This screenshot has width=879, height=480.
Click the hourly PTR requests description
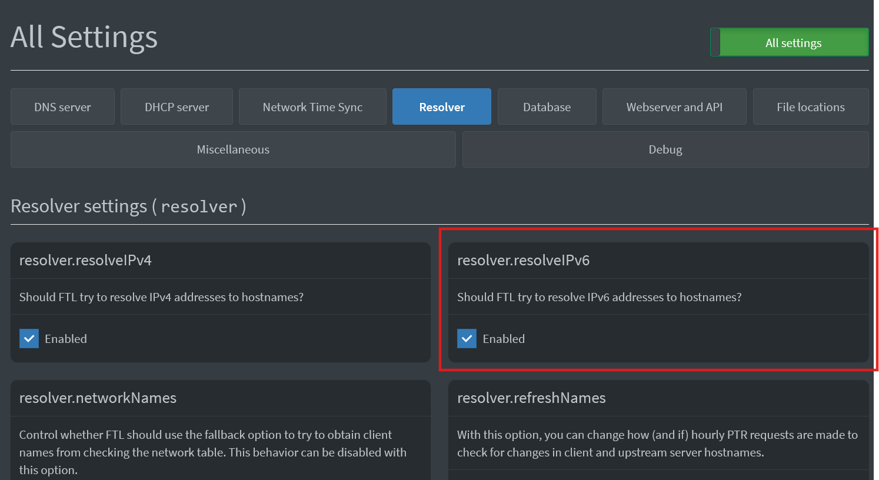[x=657, y=444]
